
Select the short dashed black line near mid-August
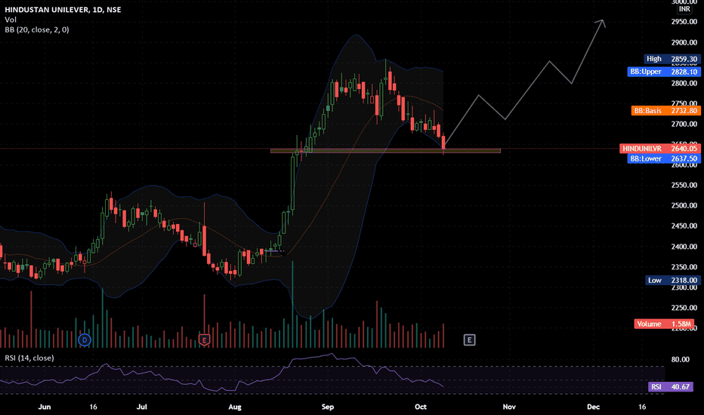tap(274, 251)
